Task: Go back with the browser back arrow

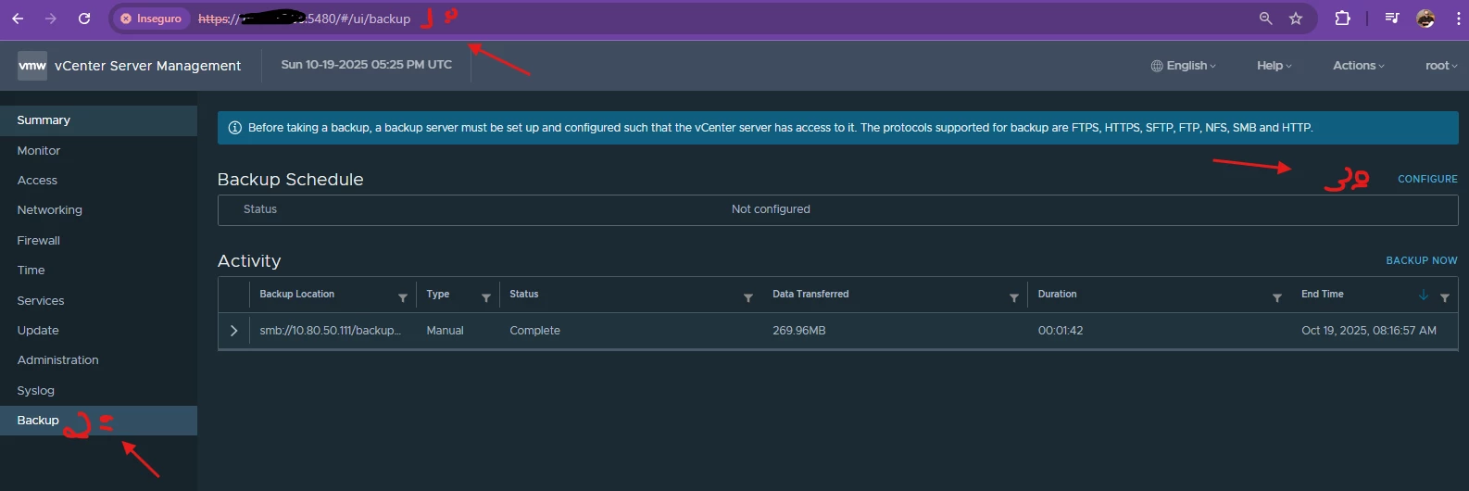Action: point(18,19)
